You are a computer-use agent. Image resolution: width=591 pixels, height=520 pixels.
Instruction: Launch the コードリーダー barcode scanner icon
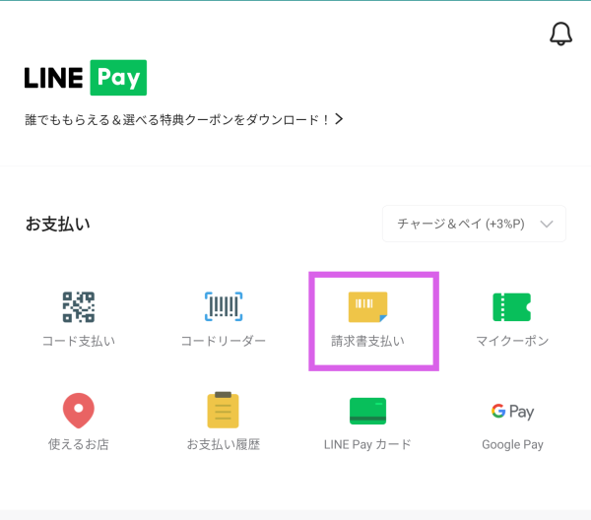224,306
